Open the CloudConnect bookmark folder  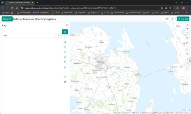click(x=117, y=13)
